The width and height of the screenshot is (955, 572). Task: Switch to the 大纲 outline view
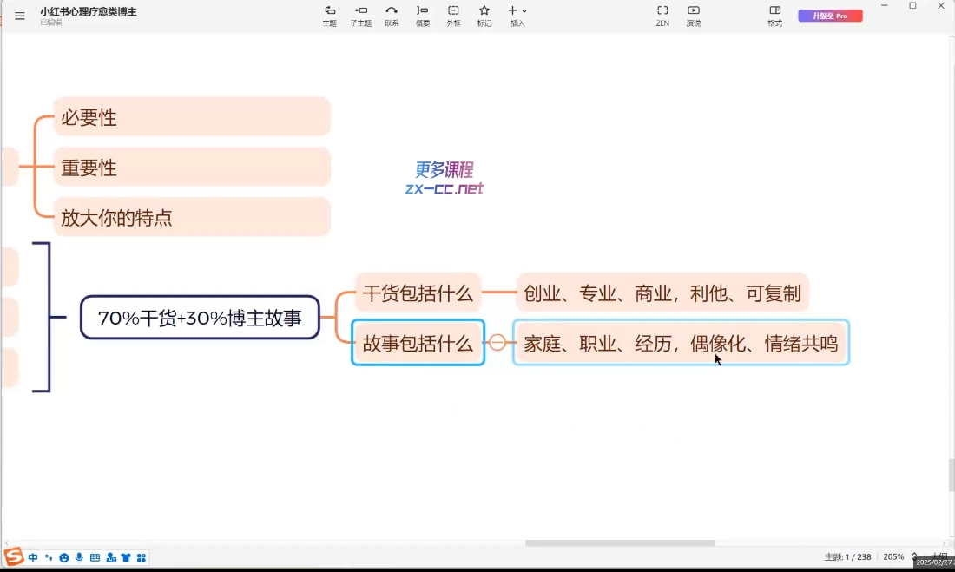(x=939, y=556)
